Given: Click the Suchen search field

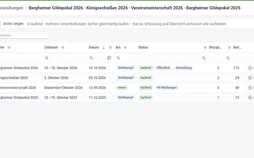Looking at the screenshot, I should pos(24,35).
